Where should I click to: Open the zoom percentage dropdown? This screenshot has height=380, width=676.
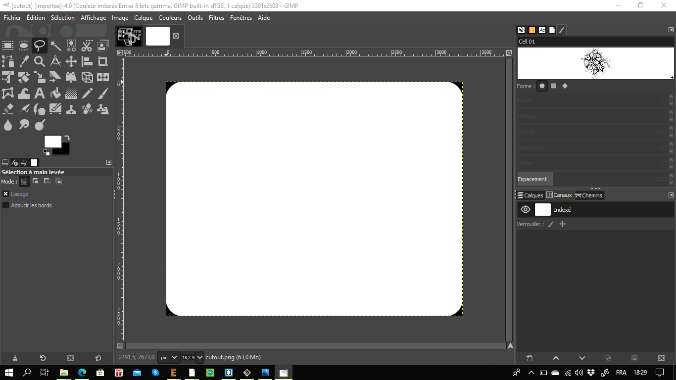click(x=199, y=357)
